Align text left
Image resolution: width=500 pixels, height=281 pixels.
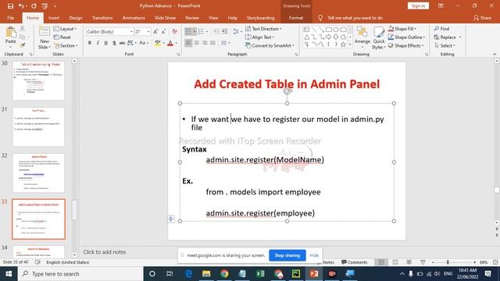coord(188,43)
